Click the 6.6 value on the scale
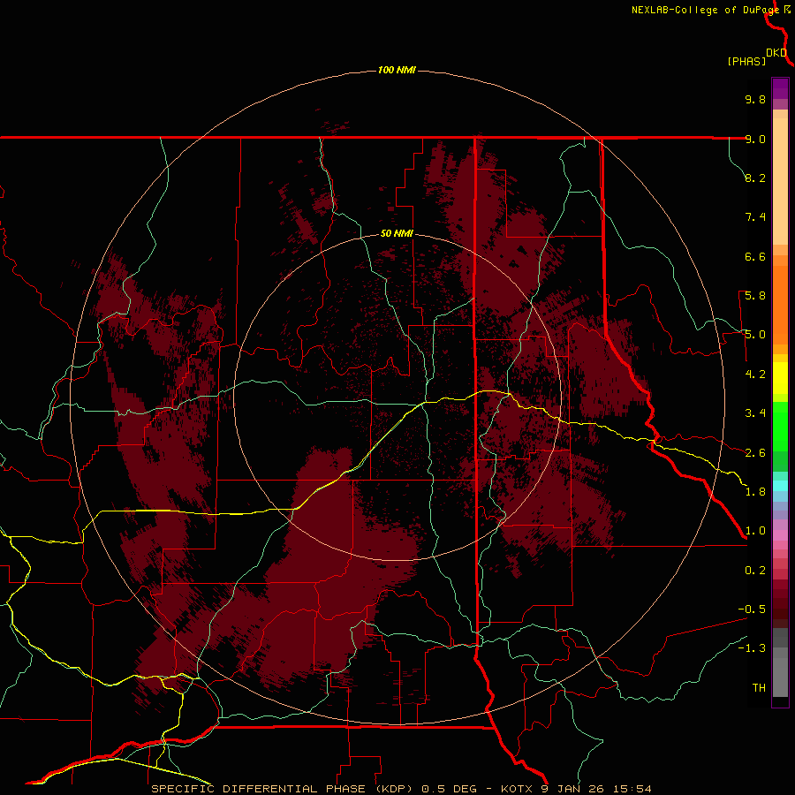This screenshot has width=795, height=795. click(x=755, y=256)
